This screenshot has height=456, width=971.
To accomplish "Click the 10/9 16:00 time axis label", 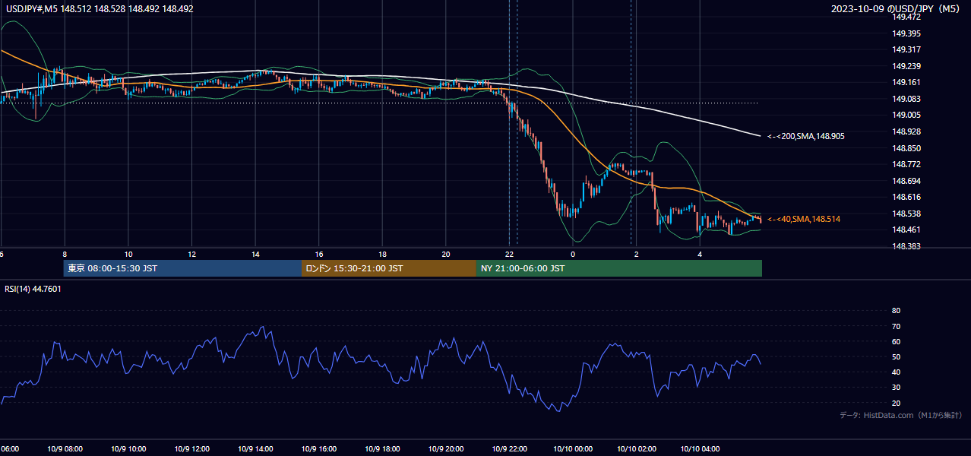I will click(319, 449).
